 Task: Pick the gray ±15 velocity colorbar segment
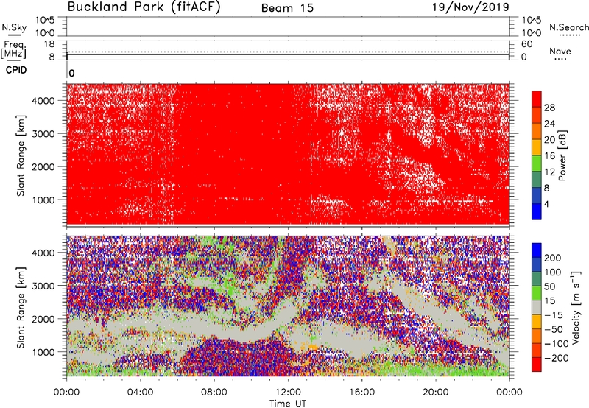coord(537,307)
